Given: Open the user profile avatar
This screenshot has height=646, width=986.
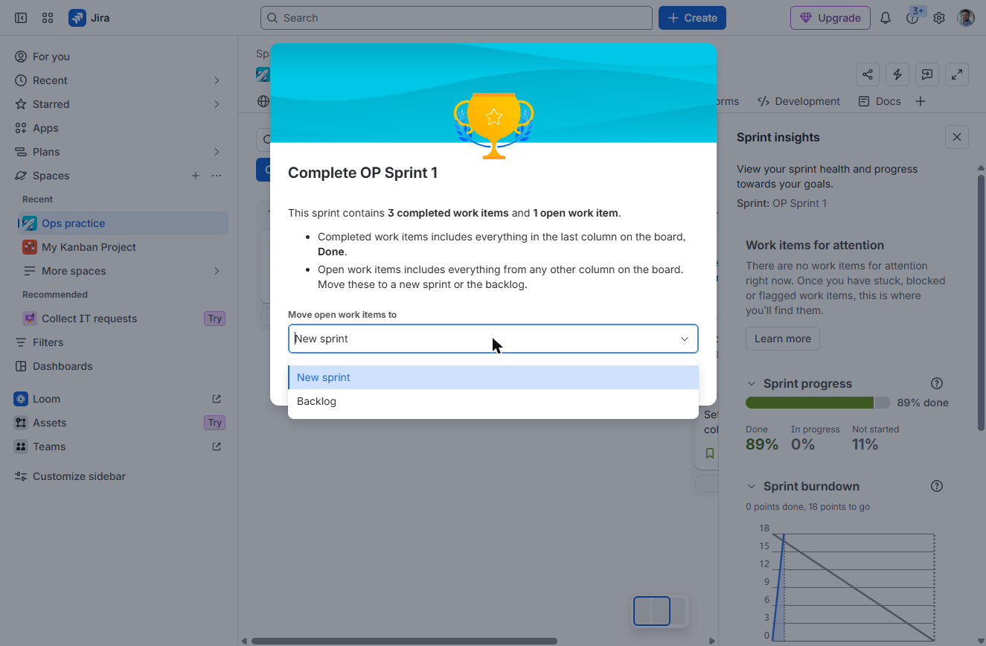Looking at the screenshot, I should (966, 18).
